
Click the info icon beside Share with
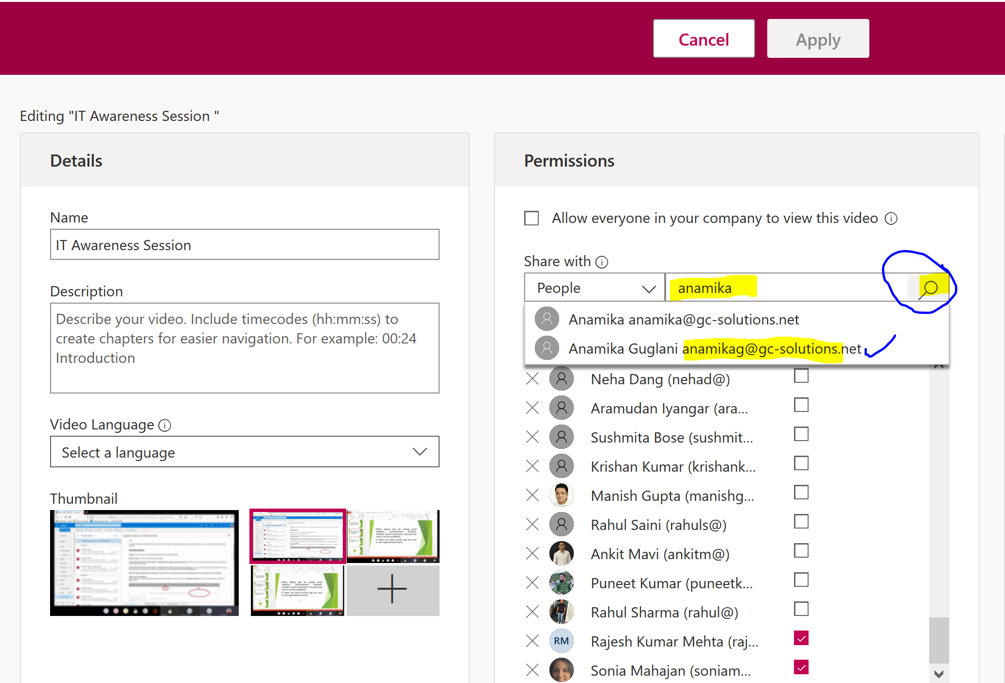(602, 262)
